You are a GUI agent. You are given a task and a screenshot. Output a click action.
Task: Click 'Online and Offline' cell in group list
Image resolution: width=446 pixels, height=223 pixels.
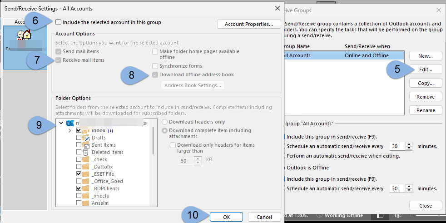(367, 55)
